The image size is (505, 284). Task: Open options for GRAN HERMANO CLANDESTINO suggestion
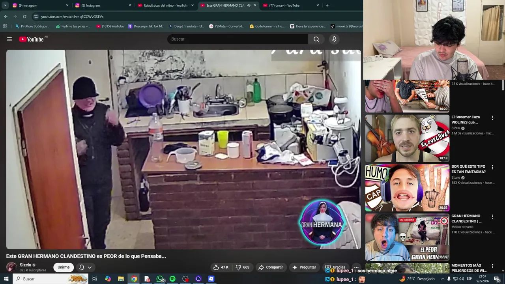click(492, 217)
